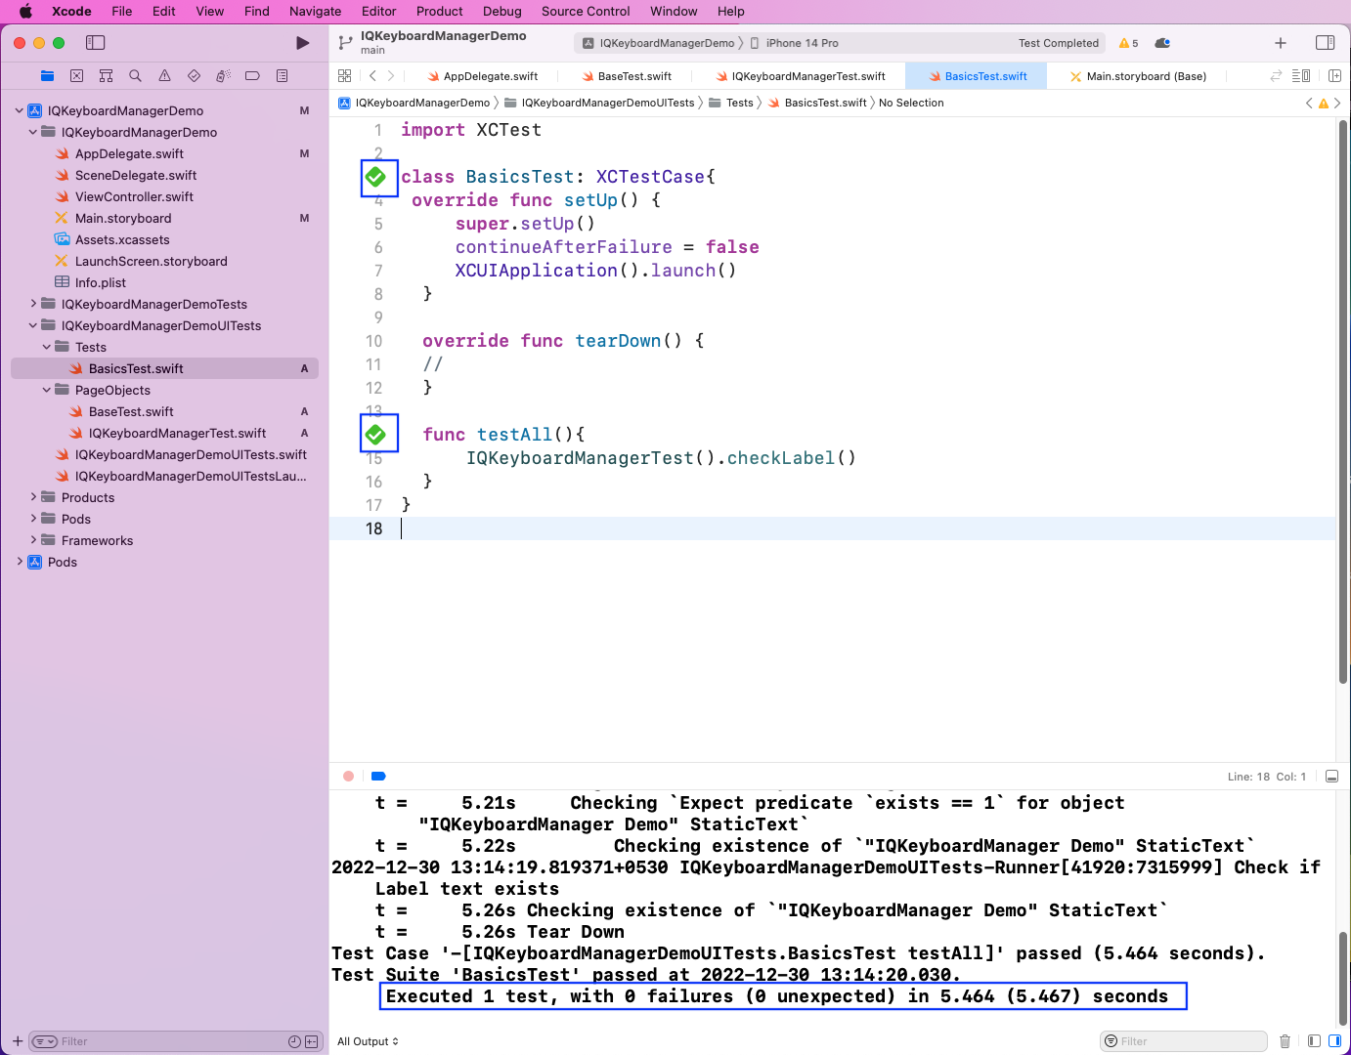Toggle the debug area visibility button
This screenshot has height=1055, width=1351.
1331,777
